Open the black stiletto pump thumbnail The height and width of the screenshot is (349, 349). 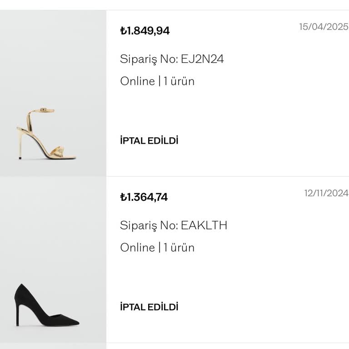point(53,260)
